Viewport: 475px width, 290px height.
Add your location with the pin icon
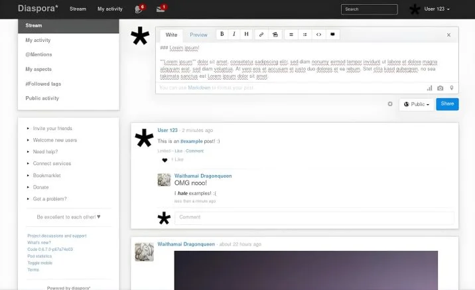[451, 88]
